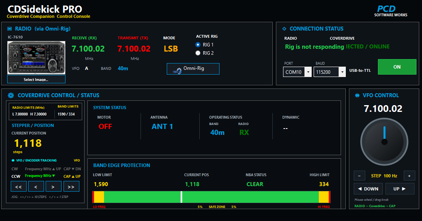Click the RADIO panel header icon

tap(10, 29)
